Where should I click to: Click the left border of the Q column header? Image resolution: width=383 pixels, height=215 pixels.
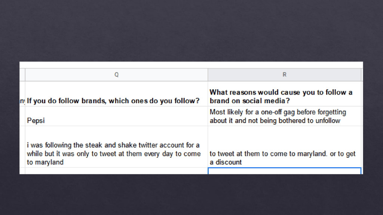[25, 75]
